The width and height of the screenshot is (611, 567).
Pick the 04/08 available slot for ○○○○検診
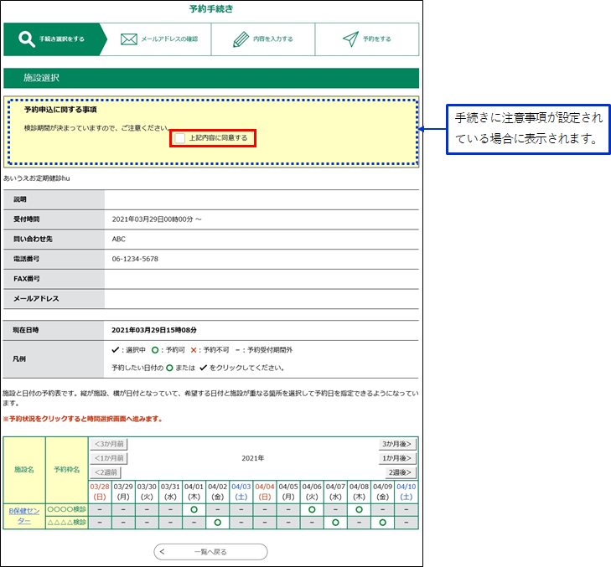point(359,508)
